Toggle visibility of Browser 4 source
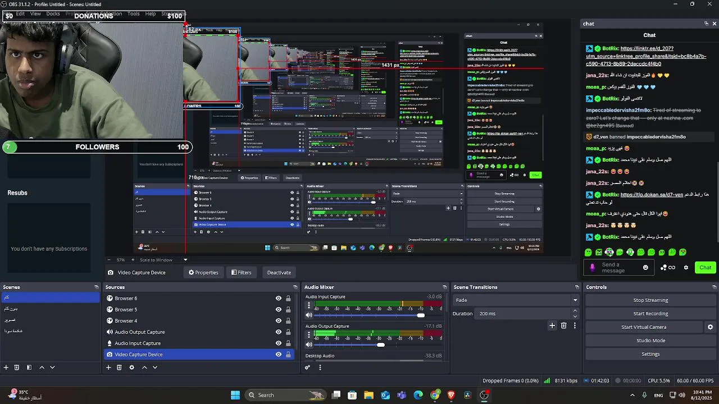 [279, 321]
